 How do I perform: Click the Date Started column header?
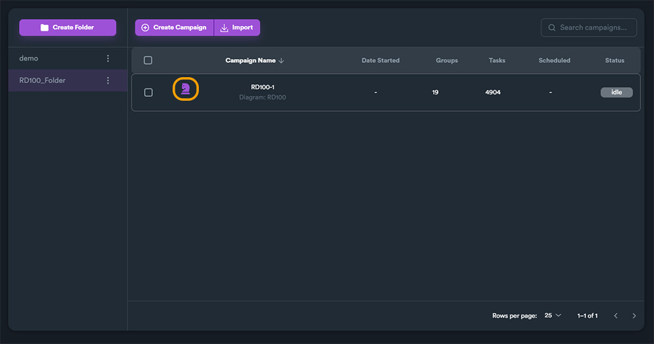[x=381, y=60]
